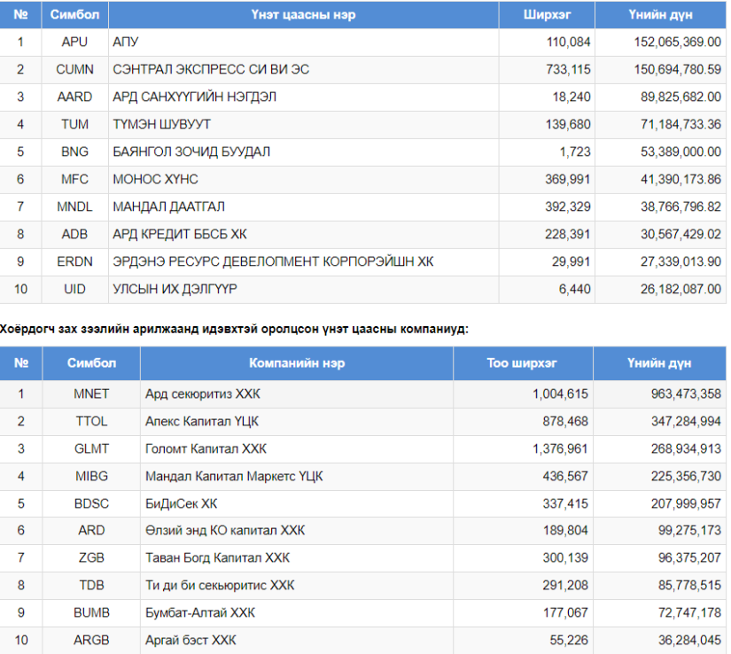Select the GLMT symbol cell
Screen dimensions: 731x654
91,449
